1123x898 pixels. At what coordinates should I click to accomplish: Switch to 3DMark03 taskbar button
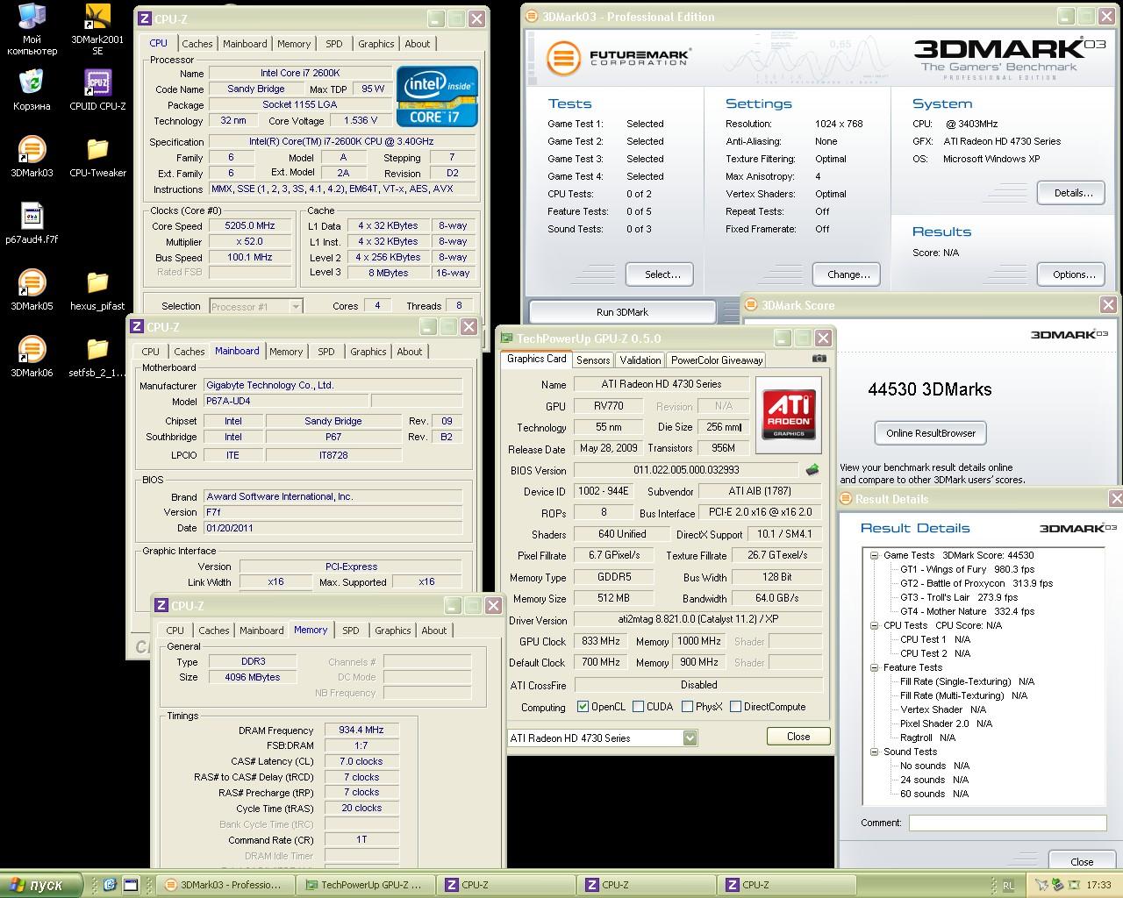coord(225,885)
